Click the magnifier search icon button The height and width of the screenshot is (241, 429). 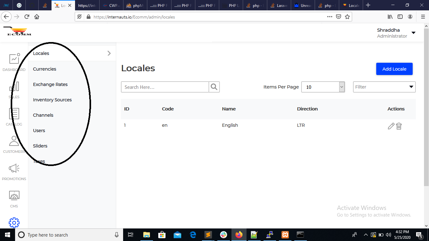pos(214,87)
